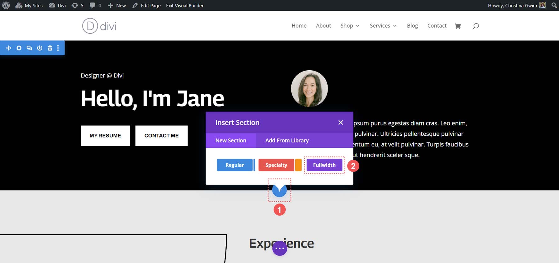Open section more options dots

[58, 48]
